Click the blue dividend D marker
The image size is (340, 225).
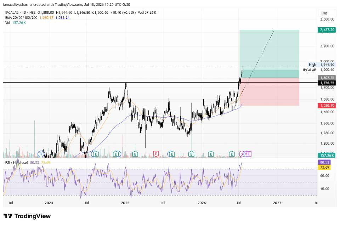[41, 154]
